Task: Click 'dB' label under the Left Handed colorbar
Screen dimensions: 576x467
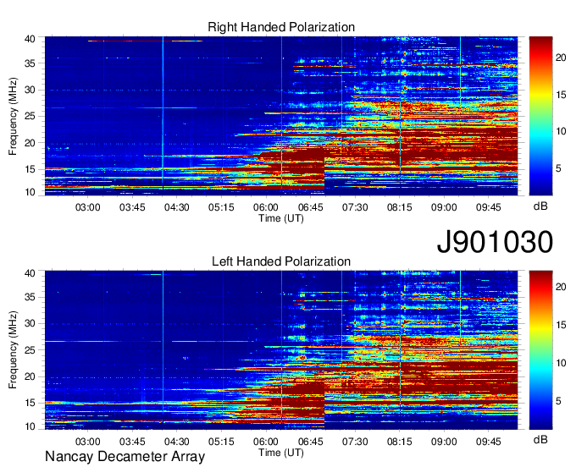Action: tap(540, 439)
